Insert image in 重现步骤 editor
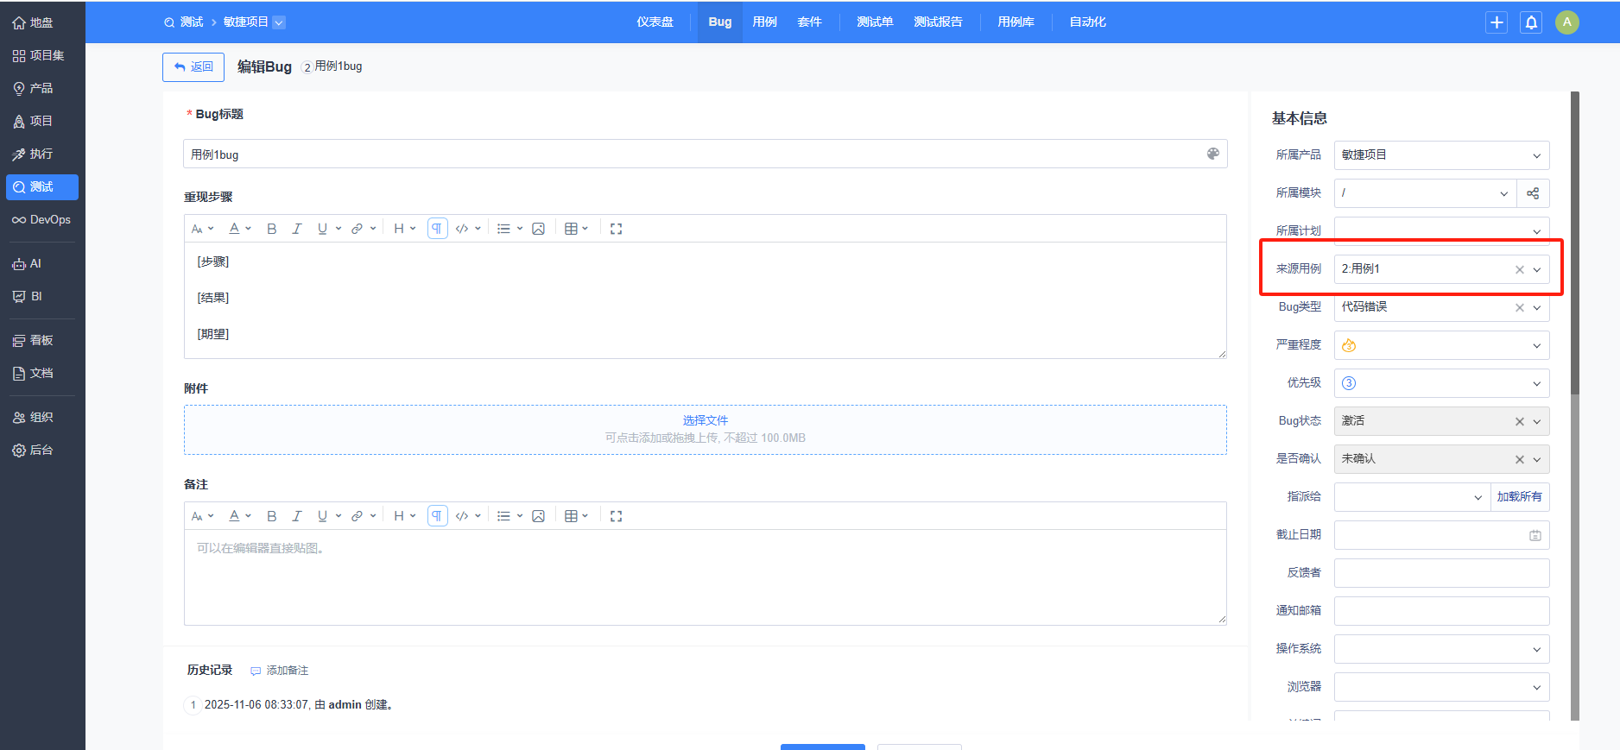 click(x=539, y=229)
